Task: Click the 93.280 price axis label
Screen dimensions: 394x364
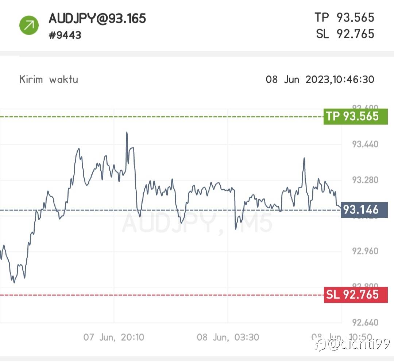Action: [x=365, y=180]
